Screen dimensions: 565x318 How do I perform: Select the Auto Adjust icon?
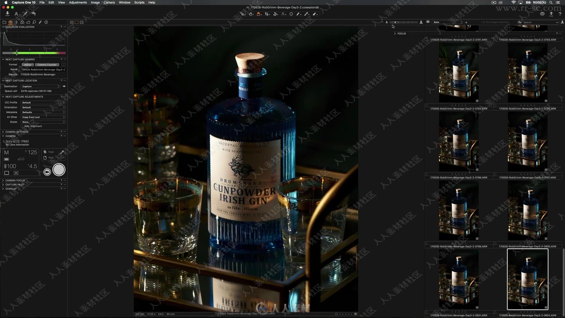[x=16, y=14]
